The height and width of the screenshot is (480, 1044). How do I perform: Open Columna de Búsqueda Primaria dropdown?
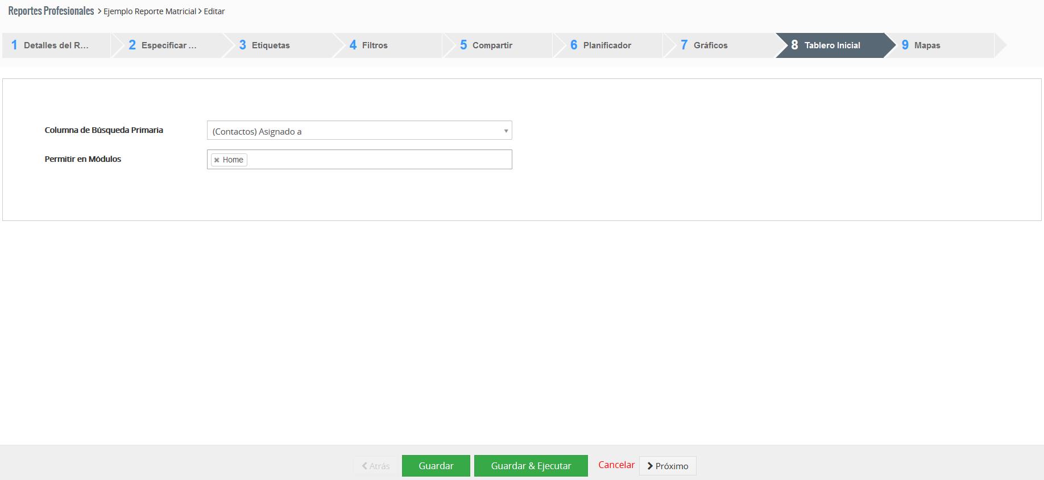[358, 131]
